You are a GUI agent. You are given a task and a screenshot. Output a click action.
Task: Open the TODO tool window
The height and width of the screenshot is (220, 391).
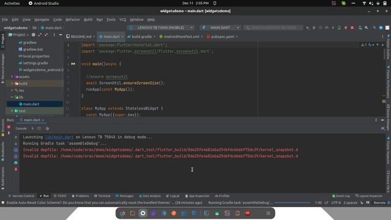pyautogui.click(x=60, y=196)
